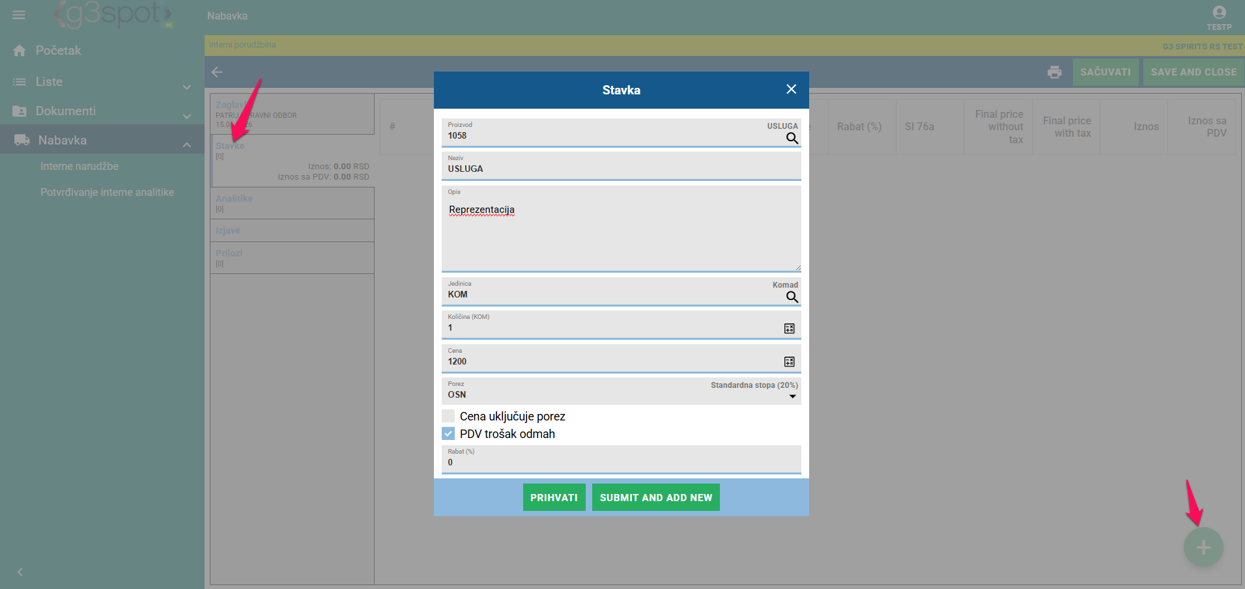Enable the 'Cena uključuje porez' checkbox

448,416
